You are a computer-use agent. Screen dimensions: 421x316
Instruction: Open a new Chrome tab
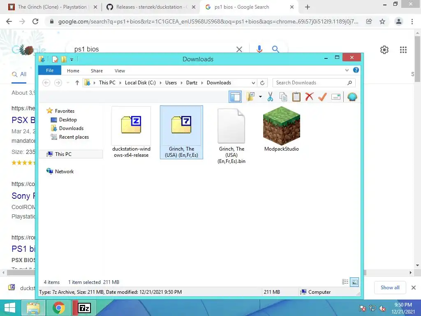click(x=308, y=7)
